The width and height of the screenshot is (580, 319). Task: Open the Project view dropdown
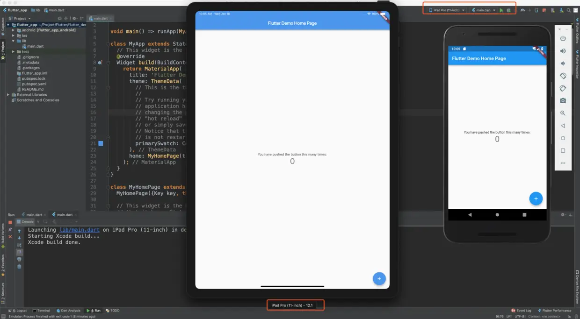coord(19,18)
